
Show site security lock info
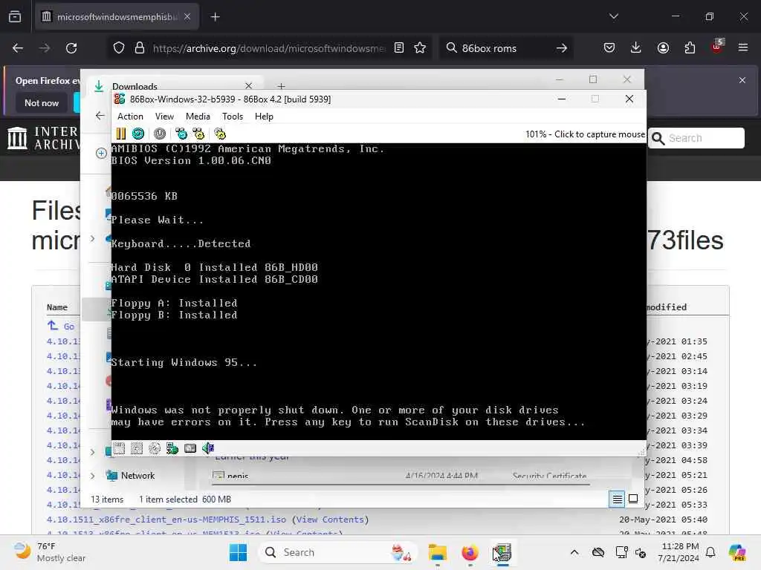pos(140,48)
